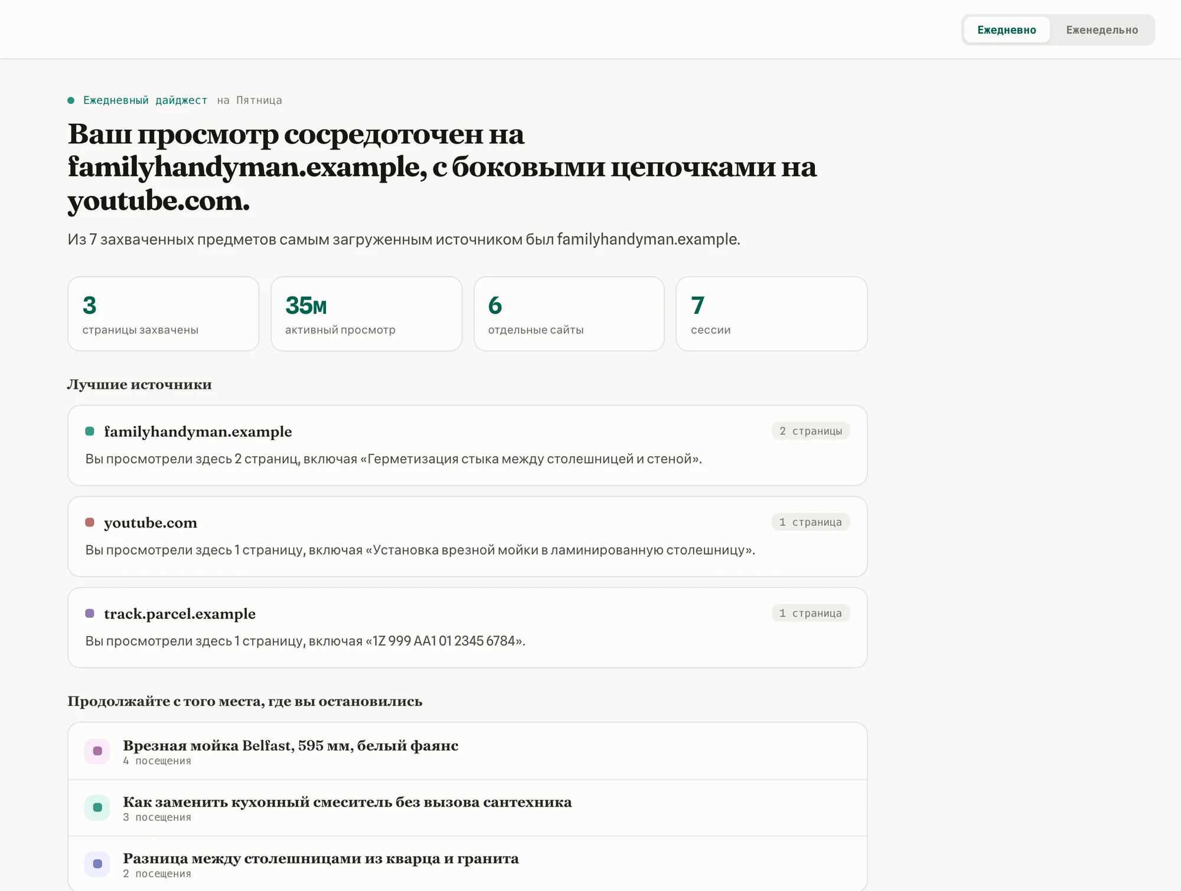Open the familyhandyman.example source card
1181x891 pixels.
point(467,446)
